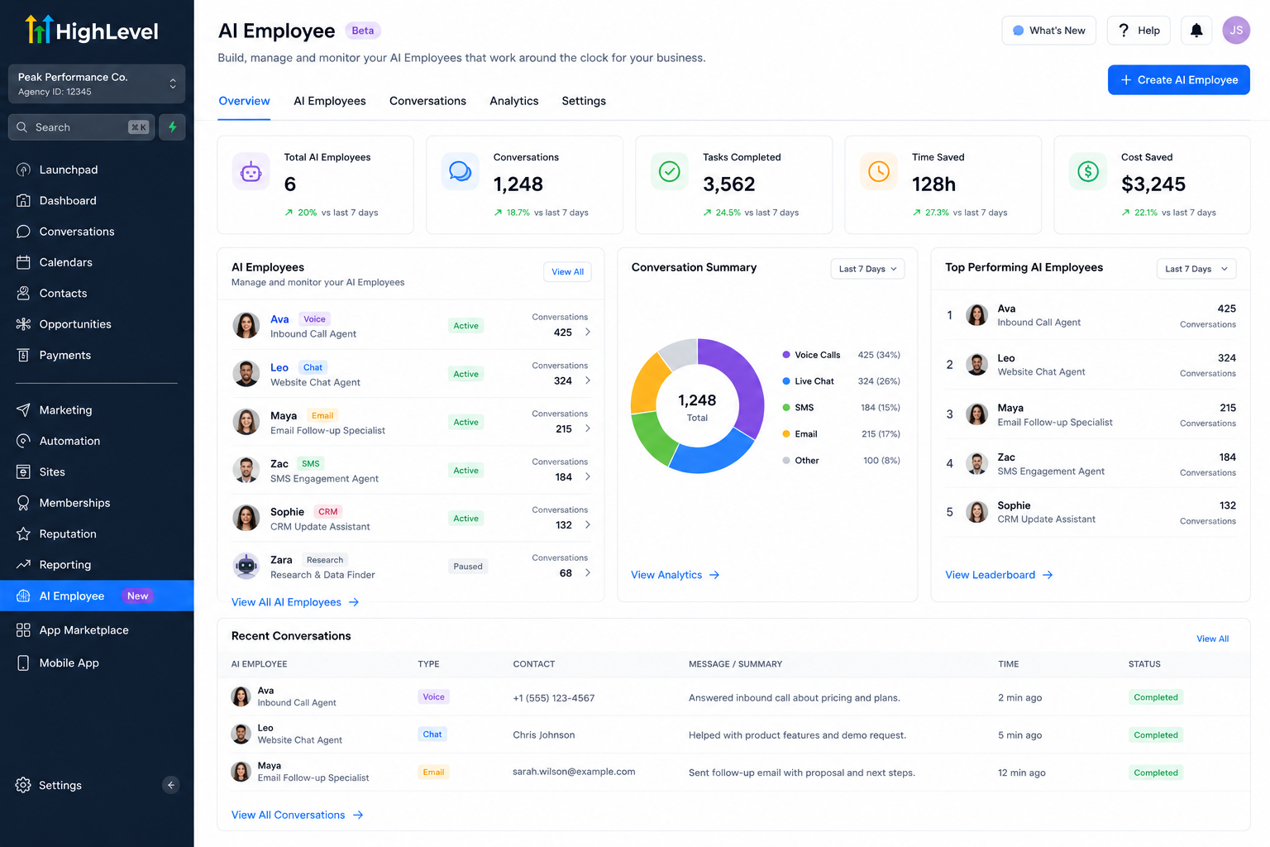This screenshot has height=847, width=1270.
Task: Click the Automation icon in sidebar
Action: [x=23, y=441]
